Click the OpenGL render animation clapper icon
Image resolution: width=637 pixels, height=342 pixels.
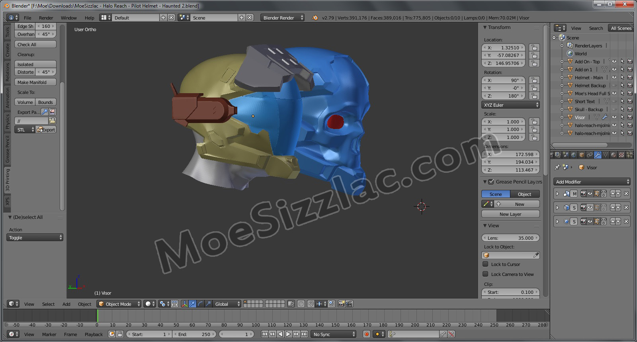(x=349, y=304)
